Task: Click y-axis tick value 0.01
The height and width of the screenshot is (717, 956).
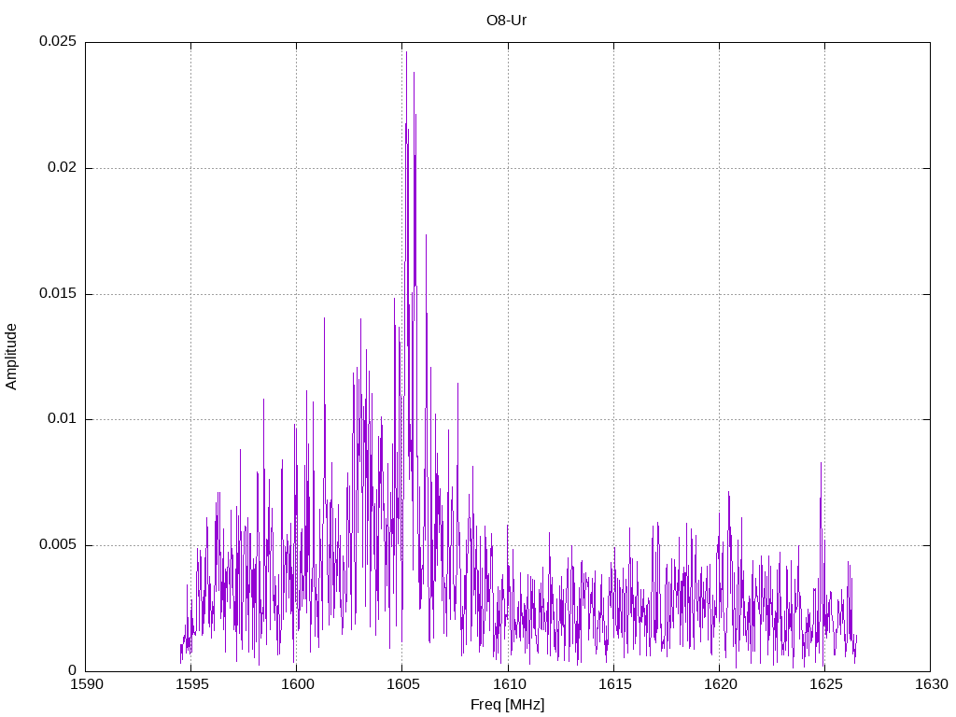Action: tap(63, 419)
